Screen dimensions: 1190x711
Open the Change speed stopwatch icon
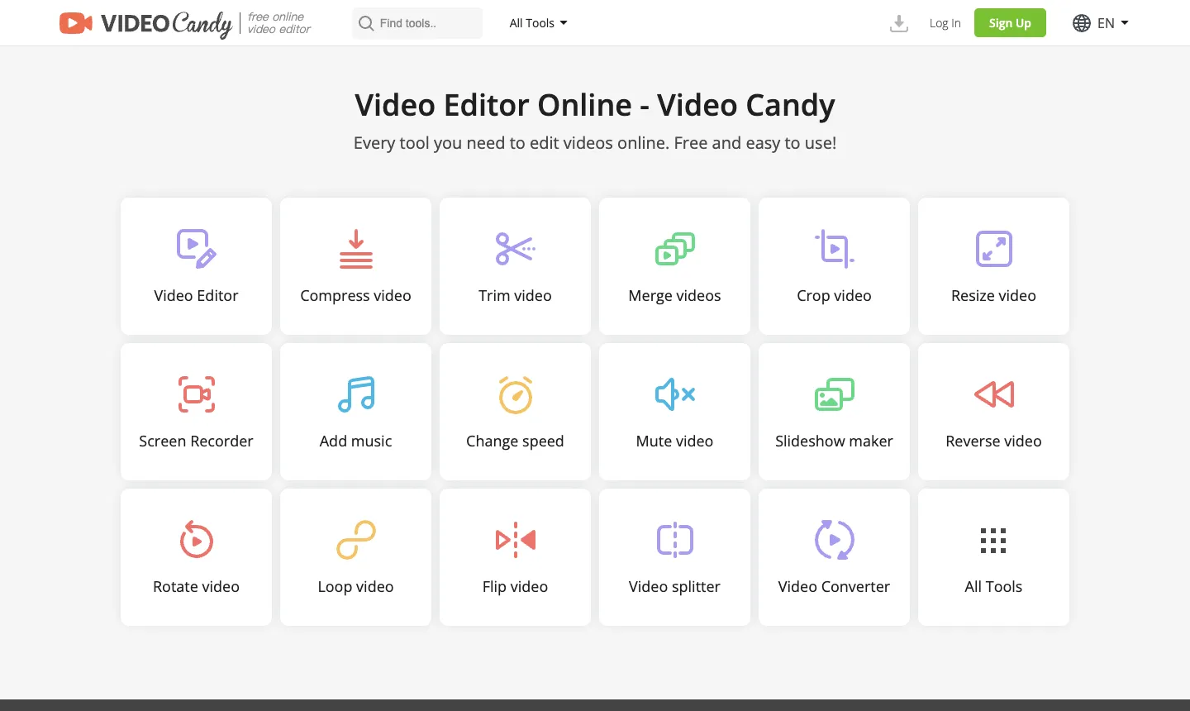point(516,394)
